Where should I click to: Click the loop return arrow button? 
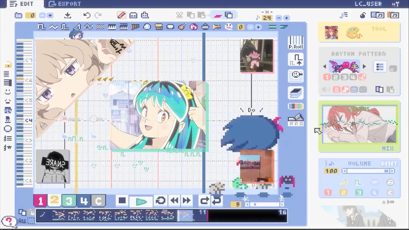click(x=217, y=201)
